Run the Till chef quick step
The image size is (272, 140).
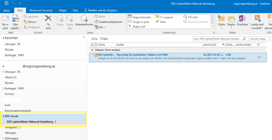[x=190, y=17]
